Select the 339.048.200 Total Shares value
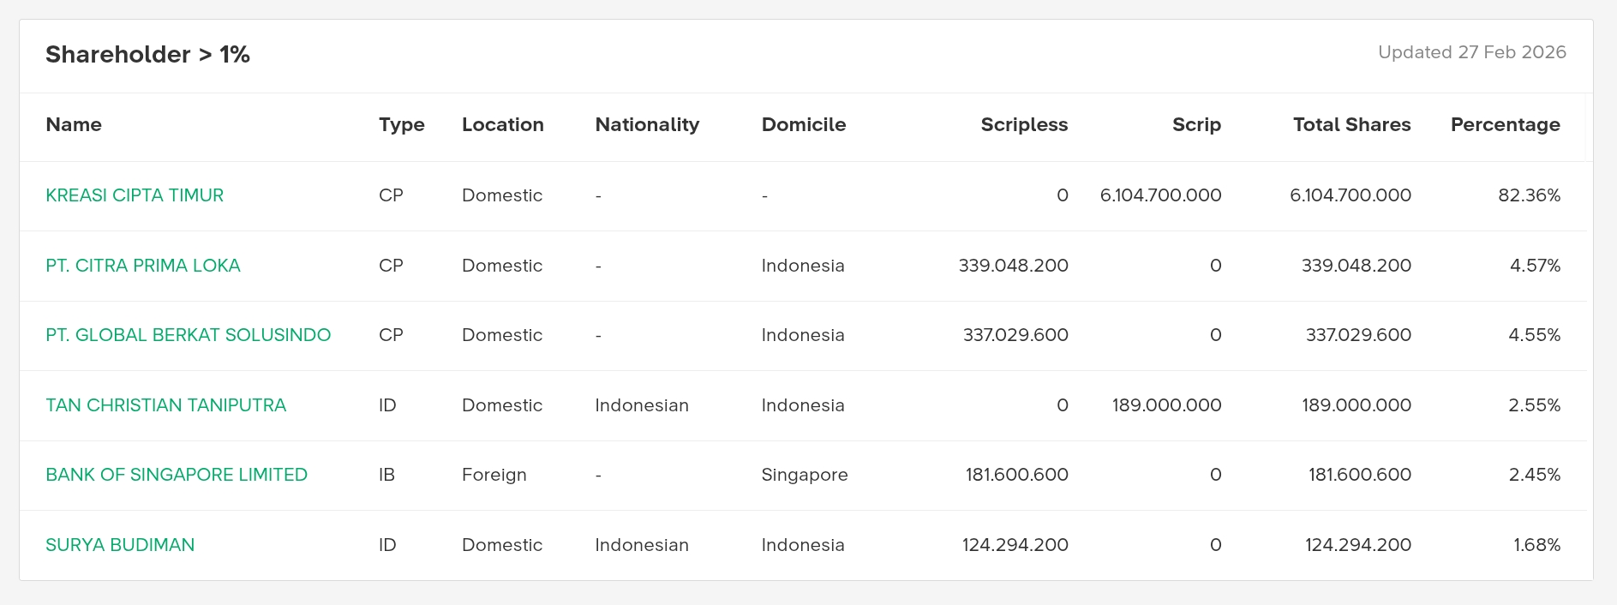 [1356, 266]
